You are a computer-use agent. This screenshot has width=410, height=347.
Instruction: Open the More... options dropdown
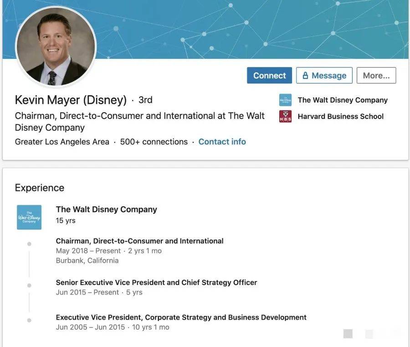(376, 76)
